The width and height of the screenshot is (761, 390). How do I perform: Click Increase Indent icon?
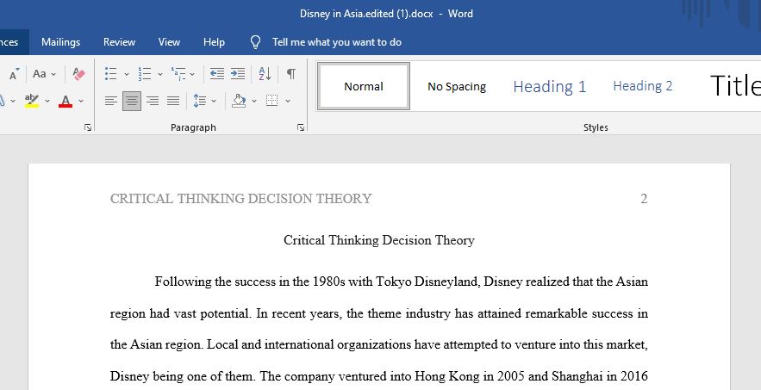pyautogui.click(x=238, y=74)
